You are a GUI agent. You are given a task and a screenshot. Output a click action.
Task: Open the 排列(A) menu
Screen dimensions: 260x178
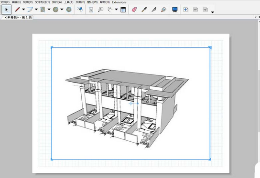57,2
